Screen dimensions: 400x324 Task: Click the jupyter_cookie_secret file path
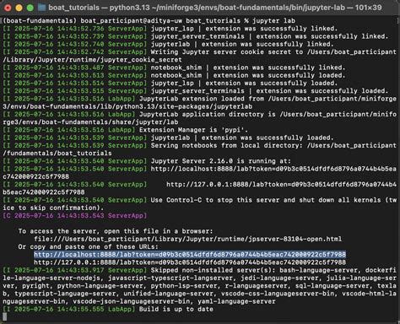[x=92, y=60]
